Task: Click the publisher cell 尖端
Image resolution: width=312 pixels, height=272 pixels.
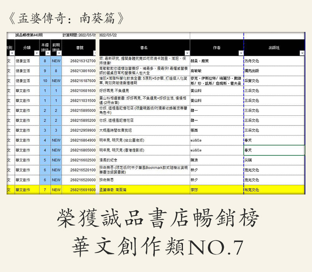Action: (x=274, y=160)
